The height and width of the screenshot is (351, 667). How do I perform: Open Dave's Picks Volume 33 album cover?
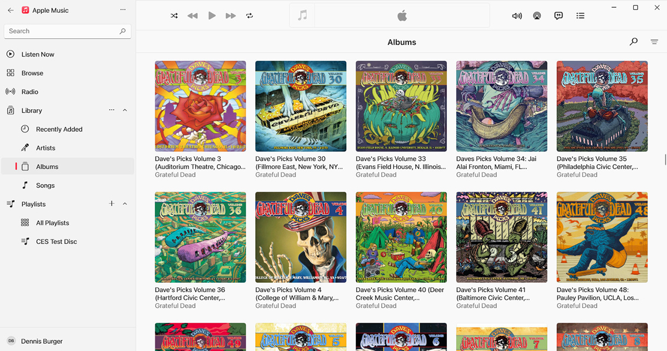click(401, 106)
